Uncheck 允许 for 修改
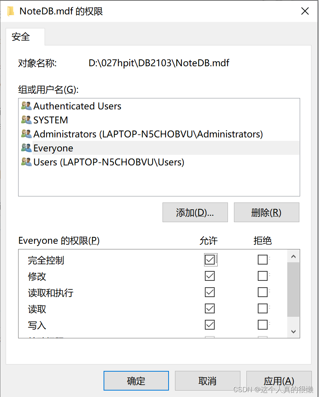The width and height of the screenshot is (319, 397). tap(210, 276)
